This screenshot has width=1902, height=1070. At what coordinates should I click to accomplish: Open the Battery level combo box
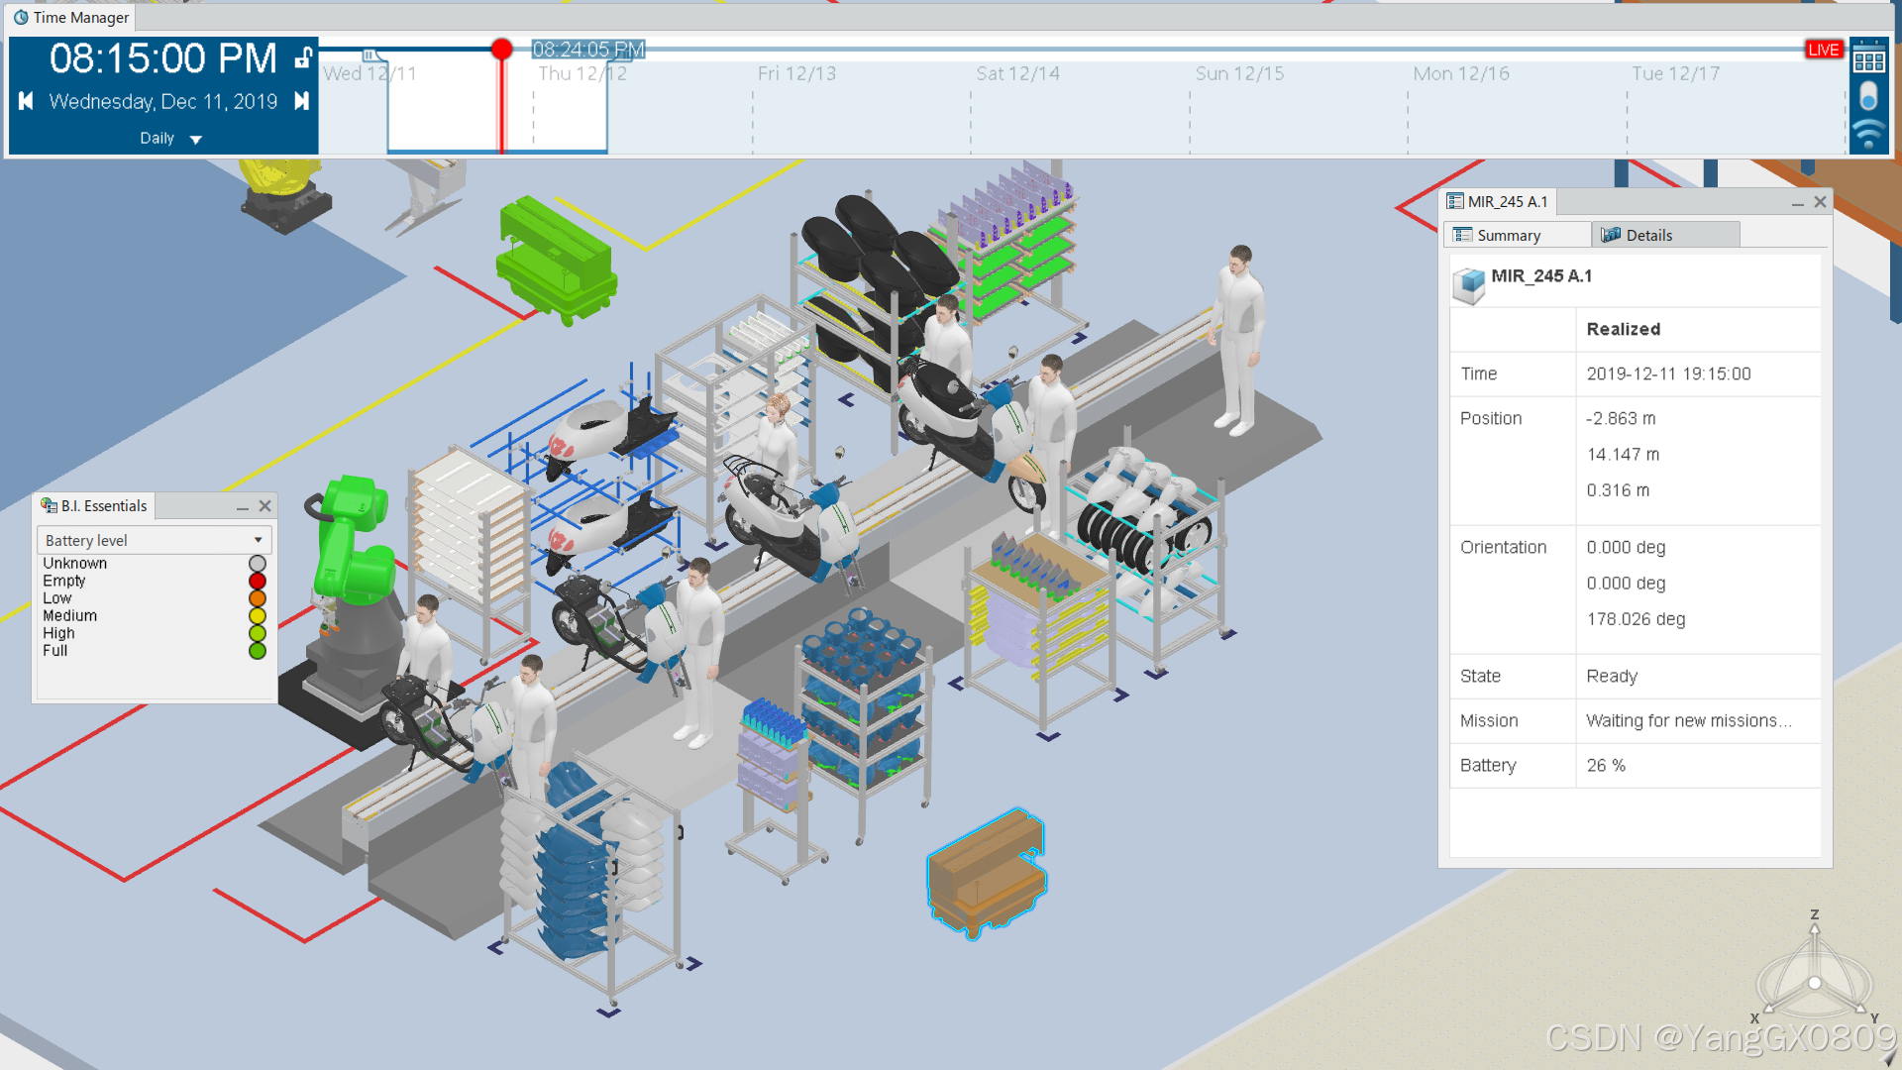pos(155,540)
